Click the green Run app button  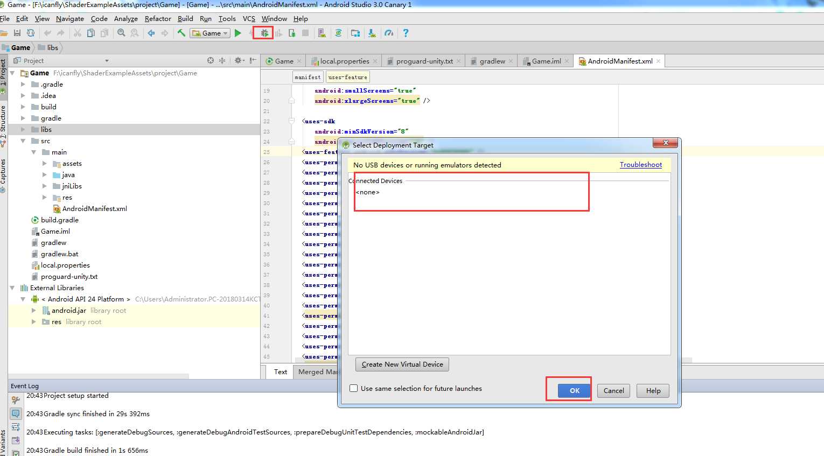coord(238,33)
